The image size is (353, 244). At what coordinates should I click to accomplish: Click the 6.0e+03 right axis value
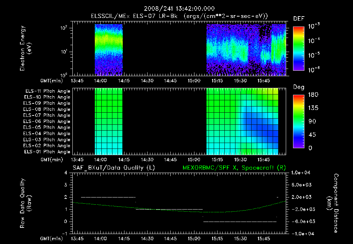pyautogui.click(x=302, y=185)
